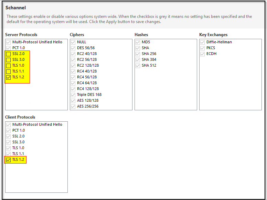
Task: Click the Client Protocols section label
Action: click(20, 117)
